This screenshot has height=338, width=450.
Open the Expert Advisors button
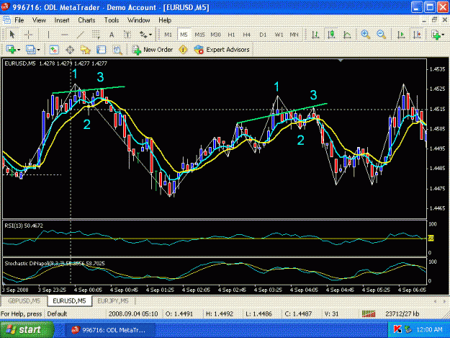point(222,50)
